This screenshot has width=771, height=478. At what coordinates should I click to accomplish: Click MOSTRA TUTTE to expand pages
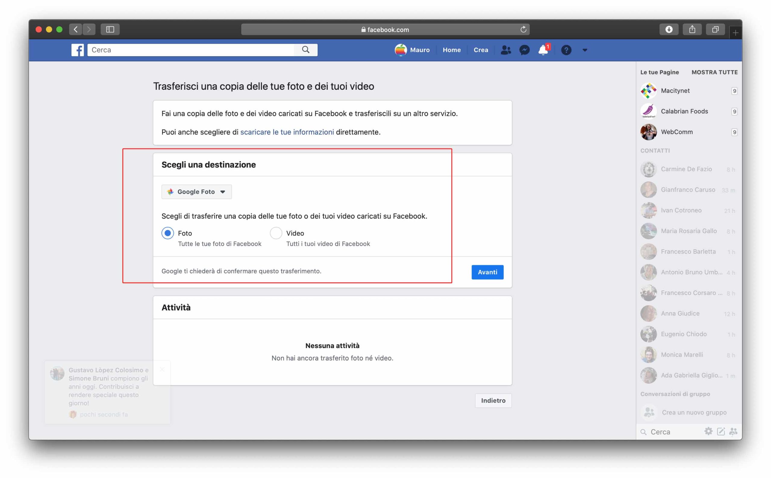coord(714,72)
